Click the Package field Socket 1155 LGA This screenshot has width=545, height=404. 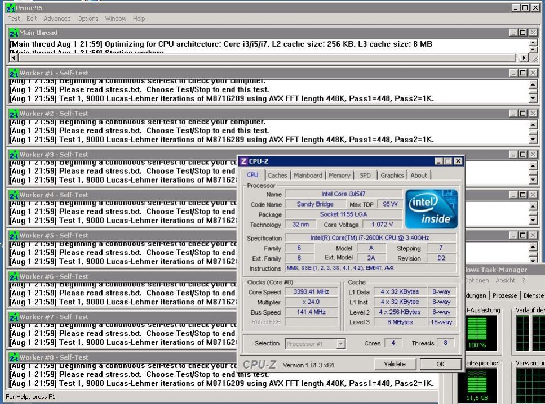343,214
